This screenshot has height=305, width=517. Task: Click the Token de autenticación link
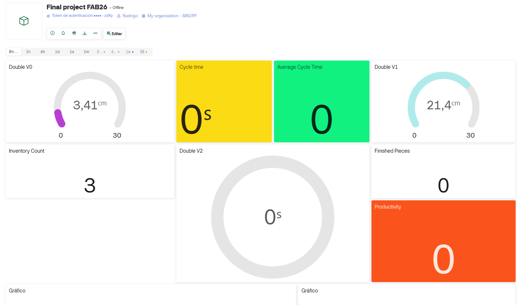(82, 16)
